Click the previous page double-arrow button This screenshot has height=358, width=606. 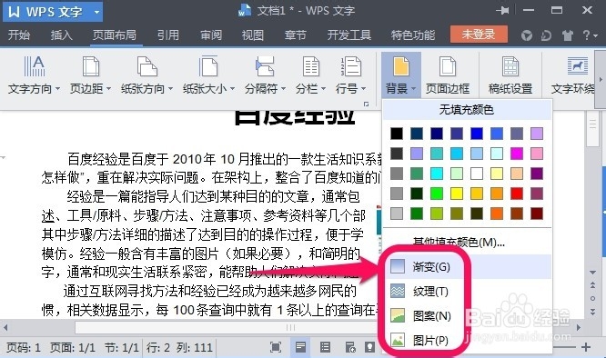tap(592, 285)
